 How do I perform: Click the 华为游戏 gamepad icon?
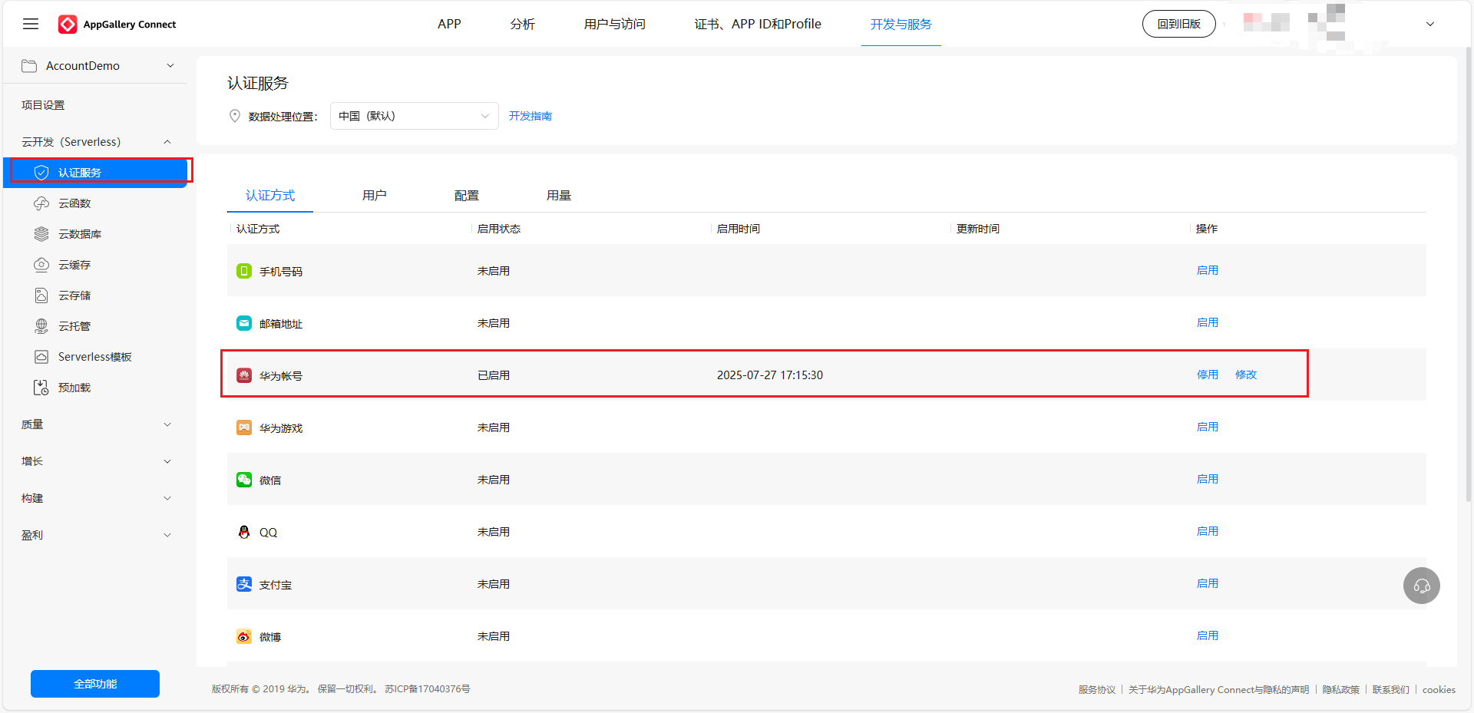tap(244, 427)
